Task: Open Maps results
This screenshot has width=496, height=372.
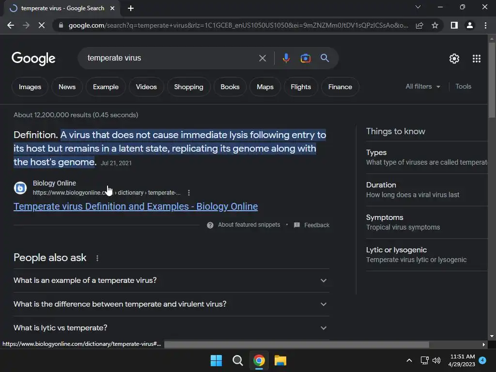Action: [265, 87]
